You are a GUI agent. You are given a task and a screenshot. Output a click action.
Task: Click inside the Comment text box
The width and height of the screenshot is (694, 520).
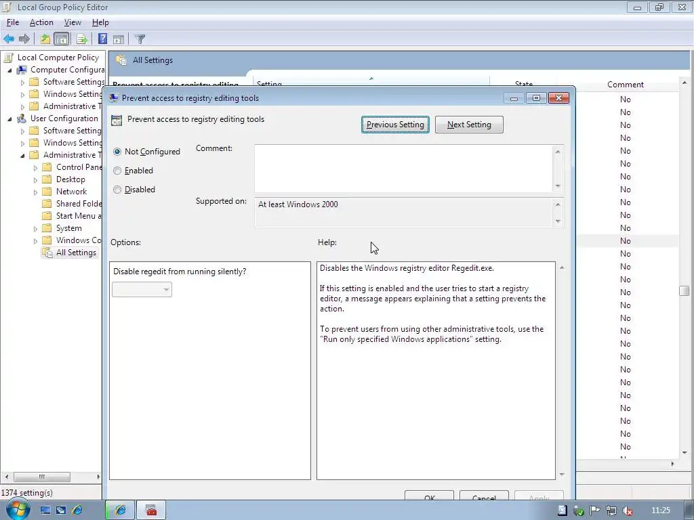point(404,169)
